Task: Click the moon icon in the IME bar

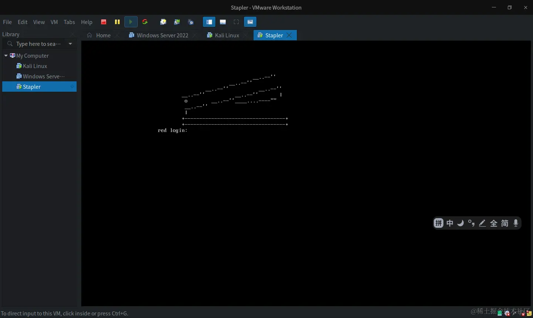Action: (460, 223)
